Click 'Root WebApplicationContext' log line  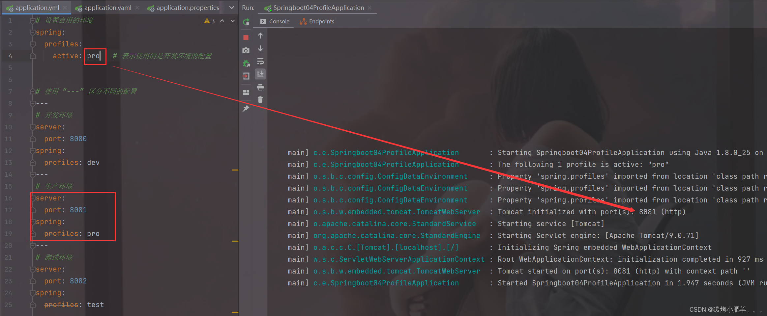click(630, 259)
